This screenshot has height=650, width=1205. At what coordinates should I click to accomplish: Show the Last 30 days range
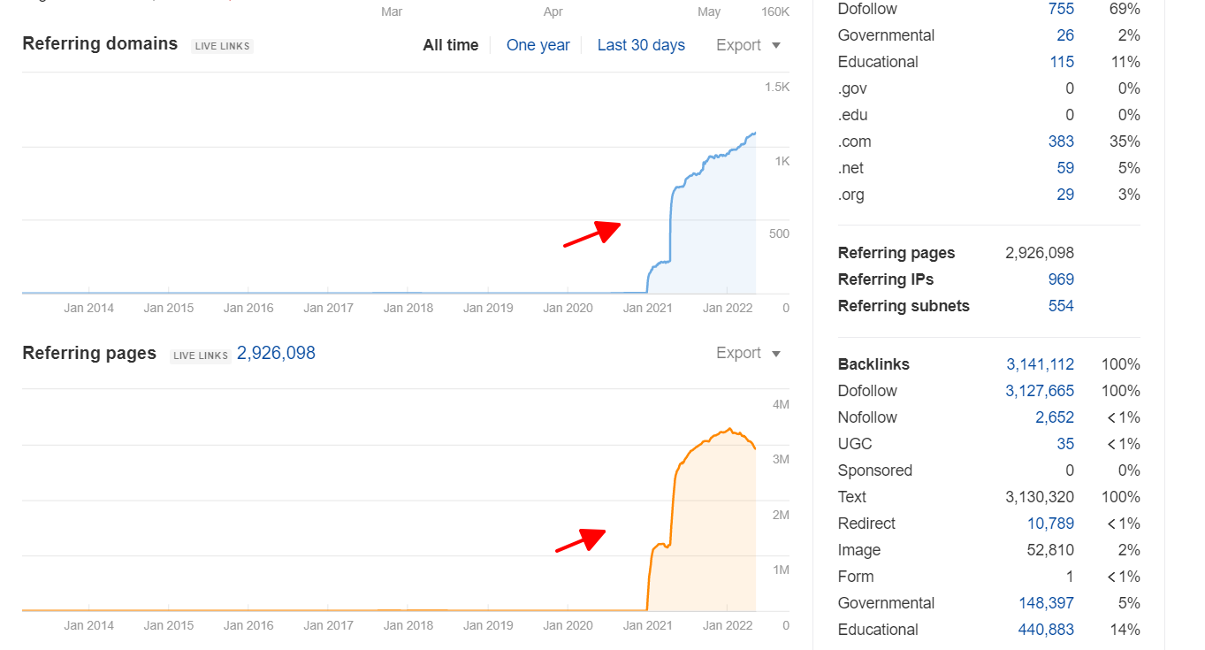tap(641, 45)
